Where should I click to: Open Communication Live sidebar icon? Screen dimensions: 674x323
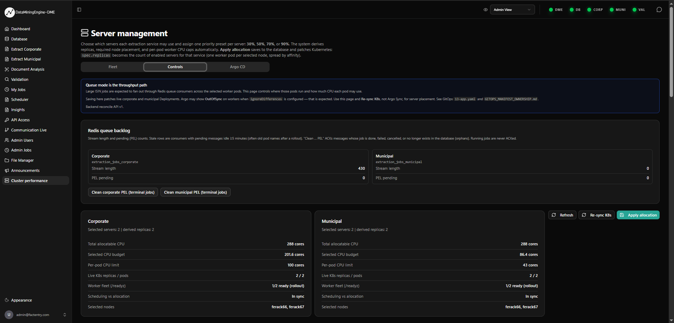7,130
